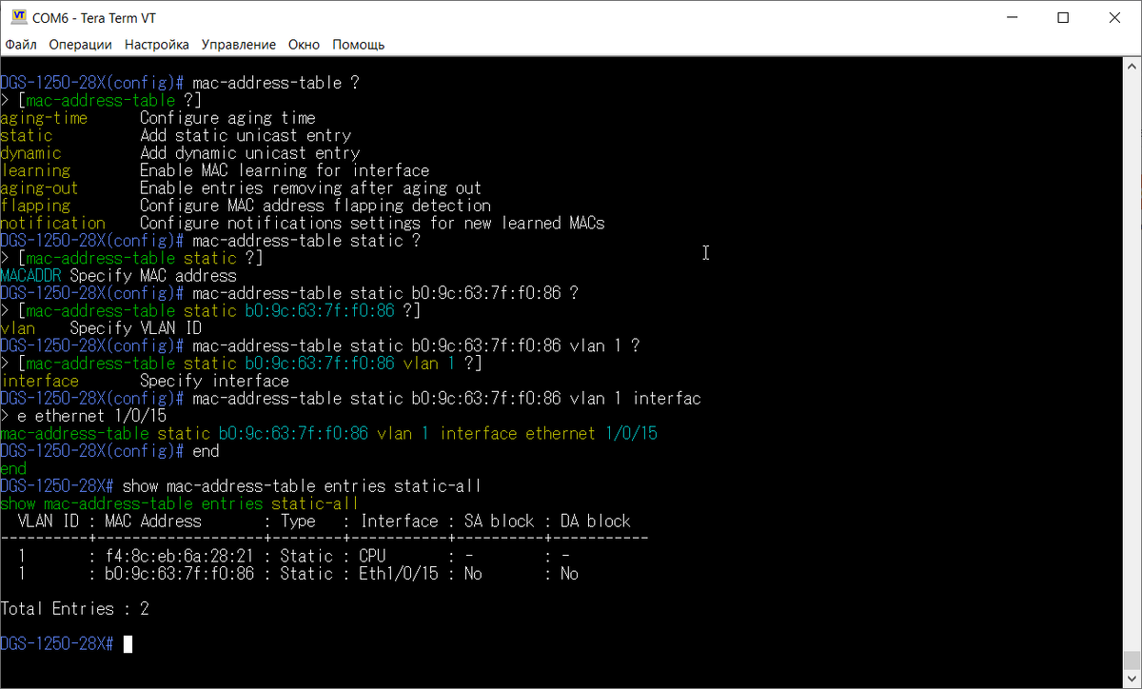This screenshot has width=1142, height=689.
Task: Open the Окно menu
Action: pyautogui.click(x=304, y=44)
